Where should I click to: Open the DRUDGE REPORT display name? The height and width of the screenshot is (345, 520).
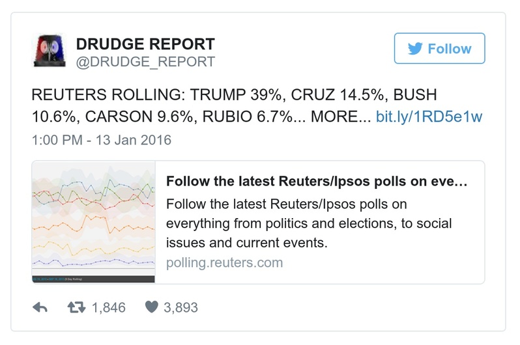[x=145, y=44]
